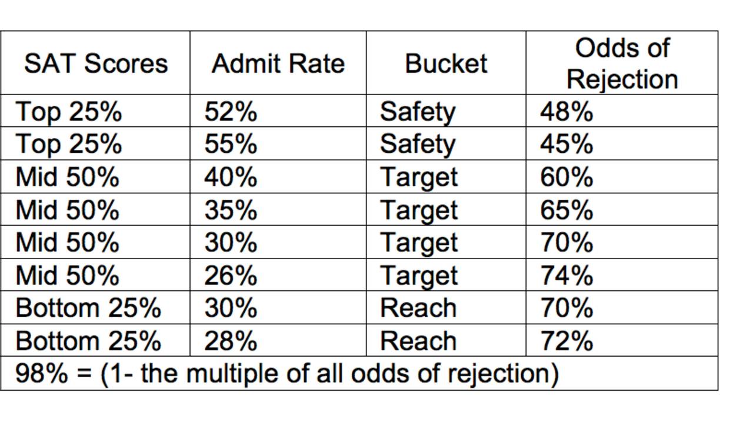Select the 28% admit rate cell
This screenshot has width=753, height=423.
coord(278,340)
